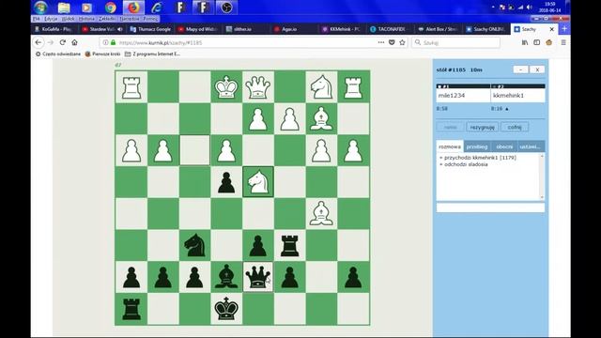Screen dimensions: 601x338
Task: Open the Historia menu
Action: coord(86,19)
